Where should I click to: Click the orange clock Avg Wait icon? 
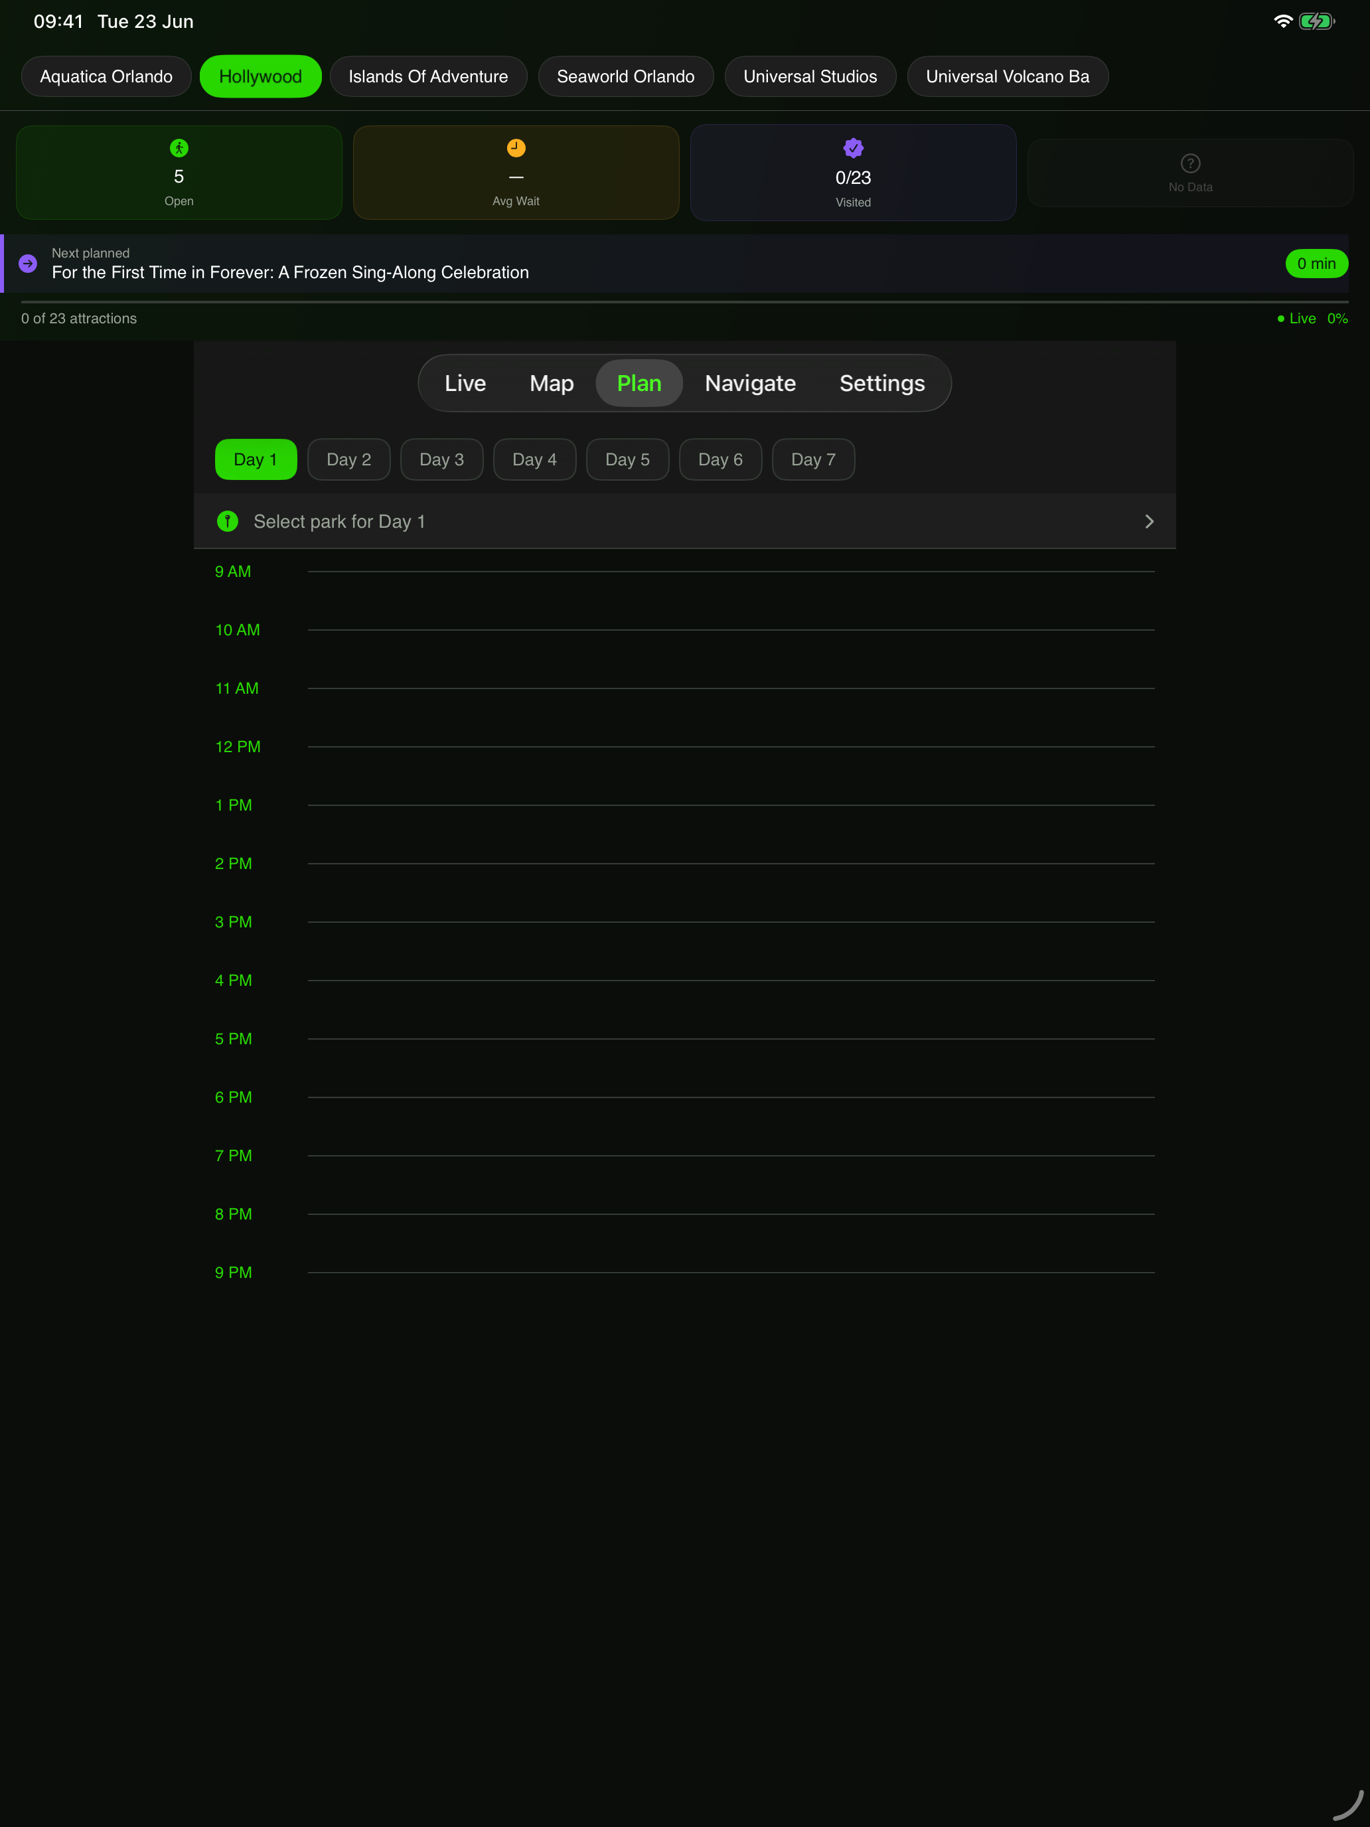516,148
